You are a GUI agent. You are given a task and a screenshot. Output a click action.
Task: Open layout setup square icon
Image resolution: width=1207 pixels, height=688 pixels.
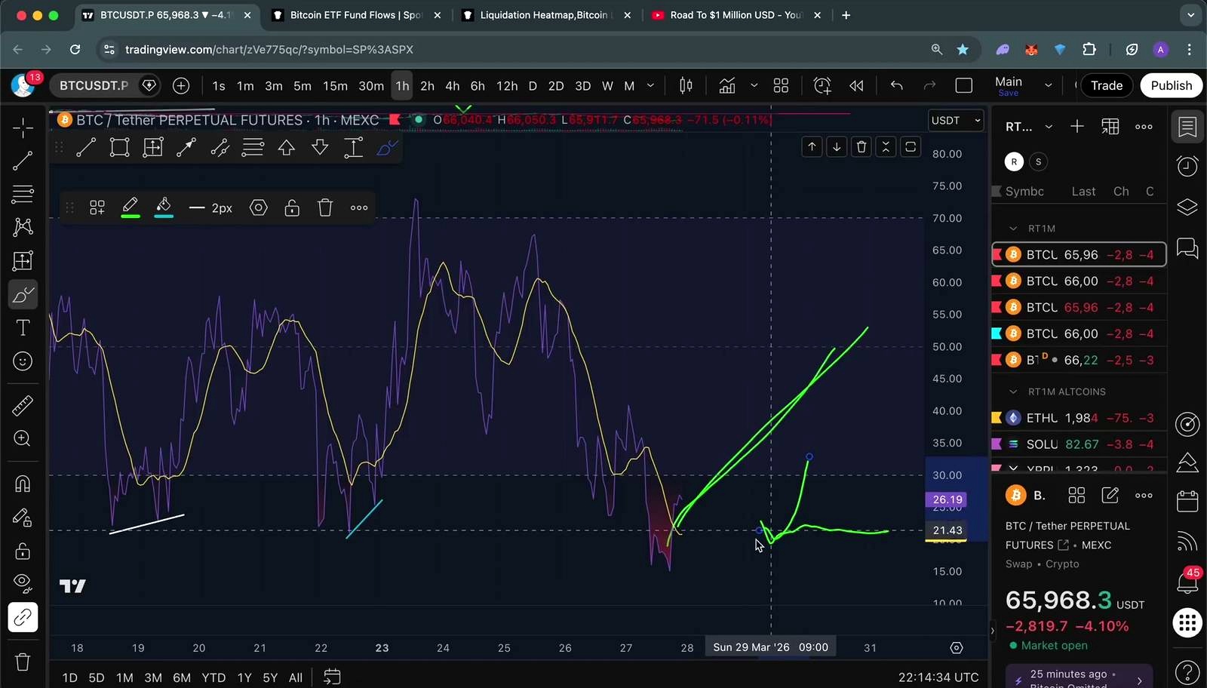963,86
